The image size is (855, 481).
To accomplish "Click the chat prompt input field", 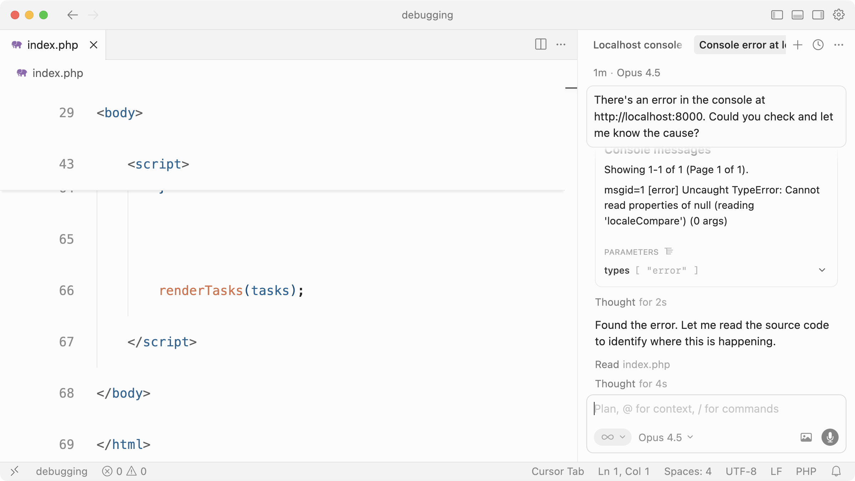I will 716,409.
